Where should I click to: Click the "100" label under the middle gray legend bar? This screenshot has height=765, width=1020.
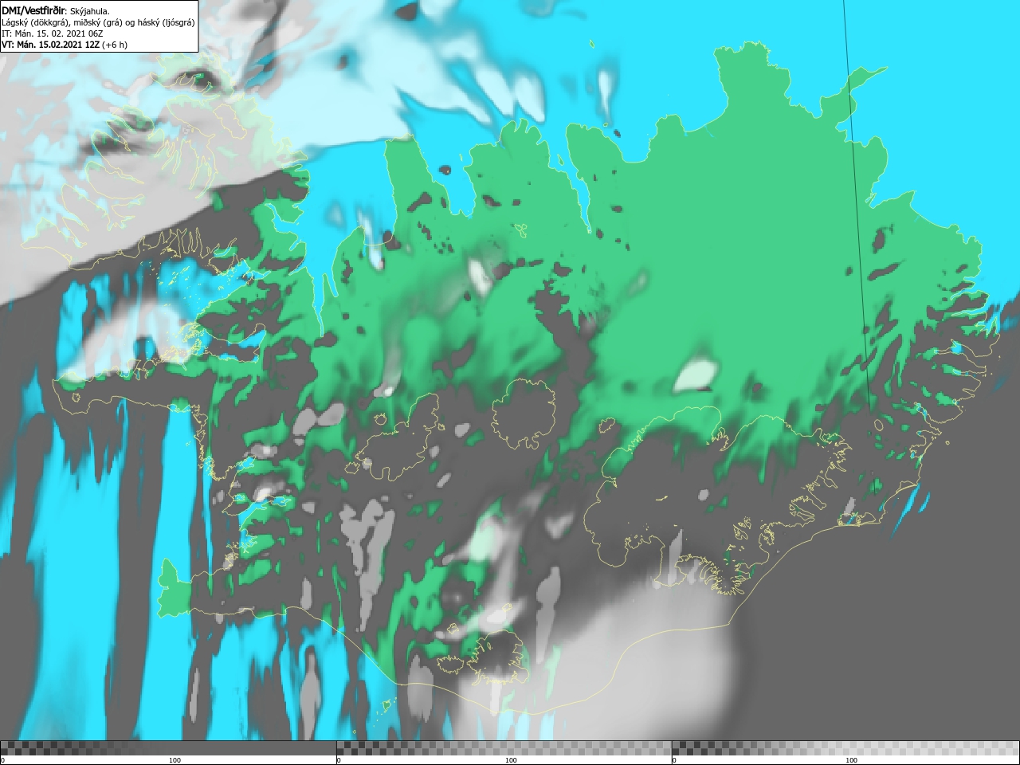point(511,760)
